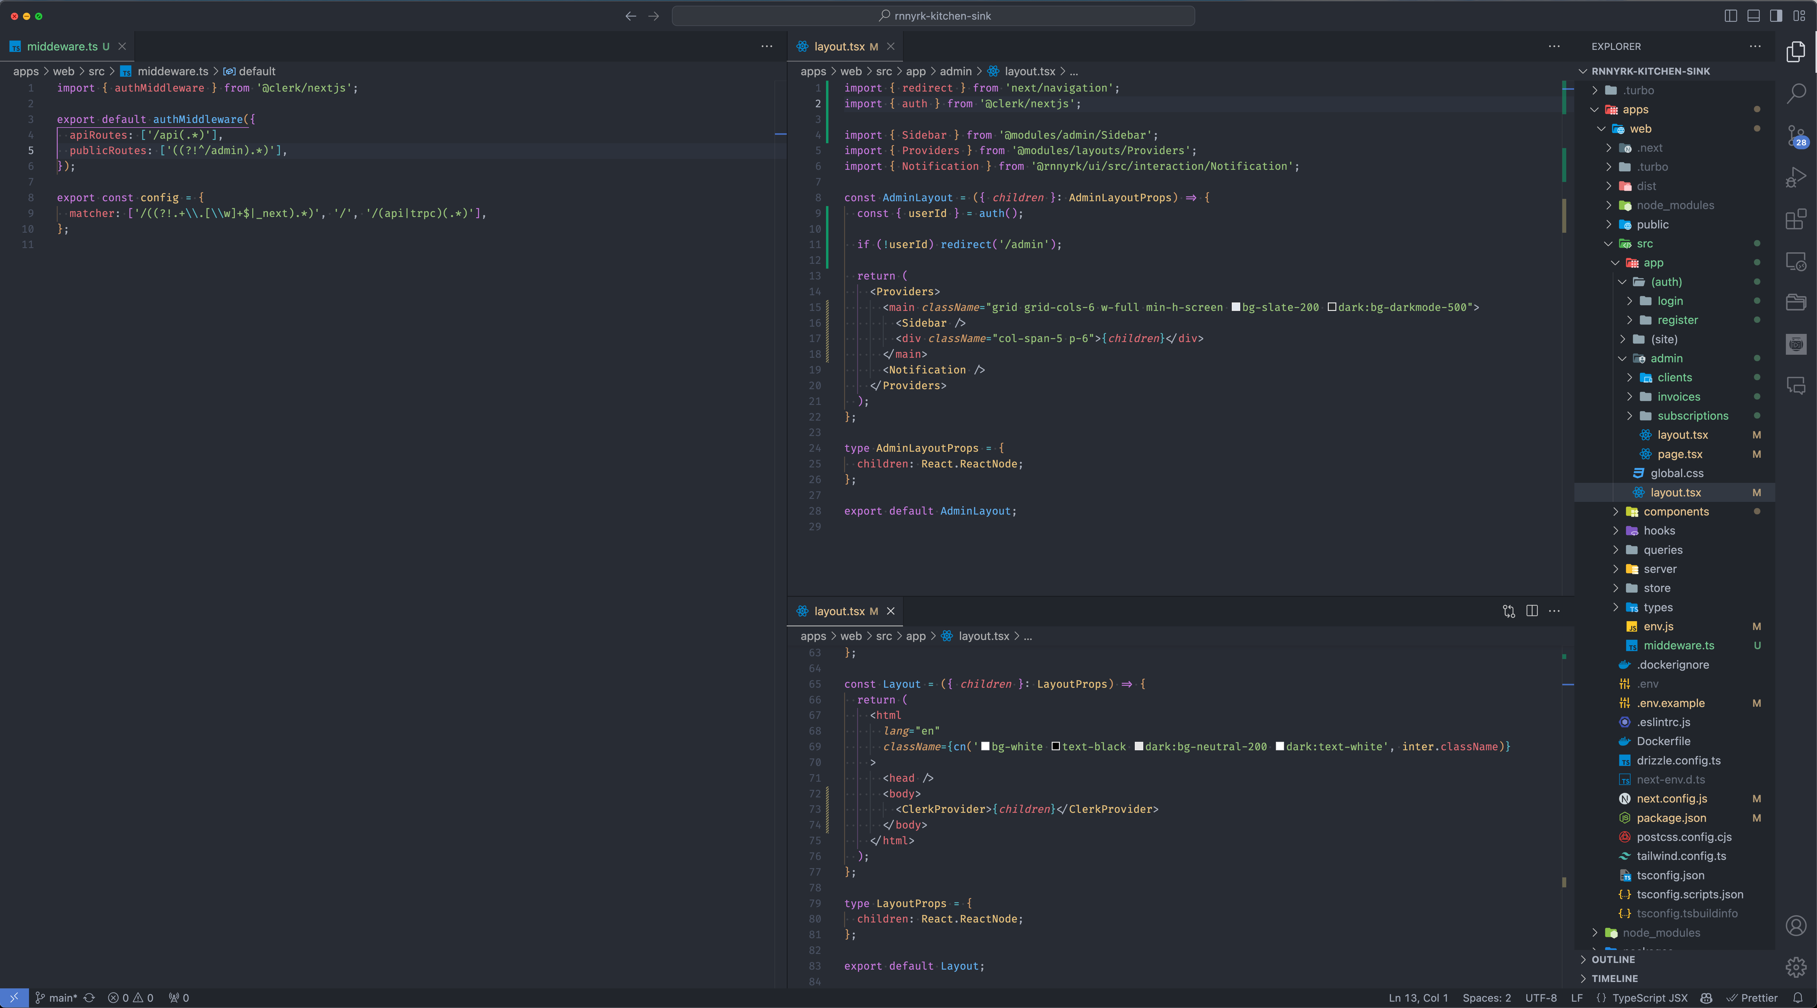Click the dark:bg-darkmode-500 color swatch
The height and width of the screenshot is (1008, 1817).
point(1332,307)
